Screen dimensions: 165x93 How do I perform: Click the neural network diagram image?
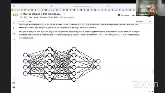click(x=62, y=64)
